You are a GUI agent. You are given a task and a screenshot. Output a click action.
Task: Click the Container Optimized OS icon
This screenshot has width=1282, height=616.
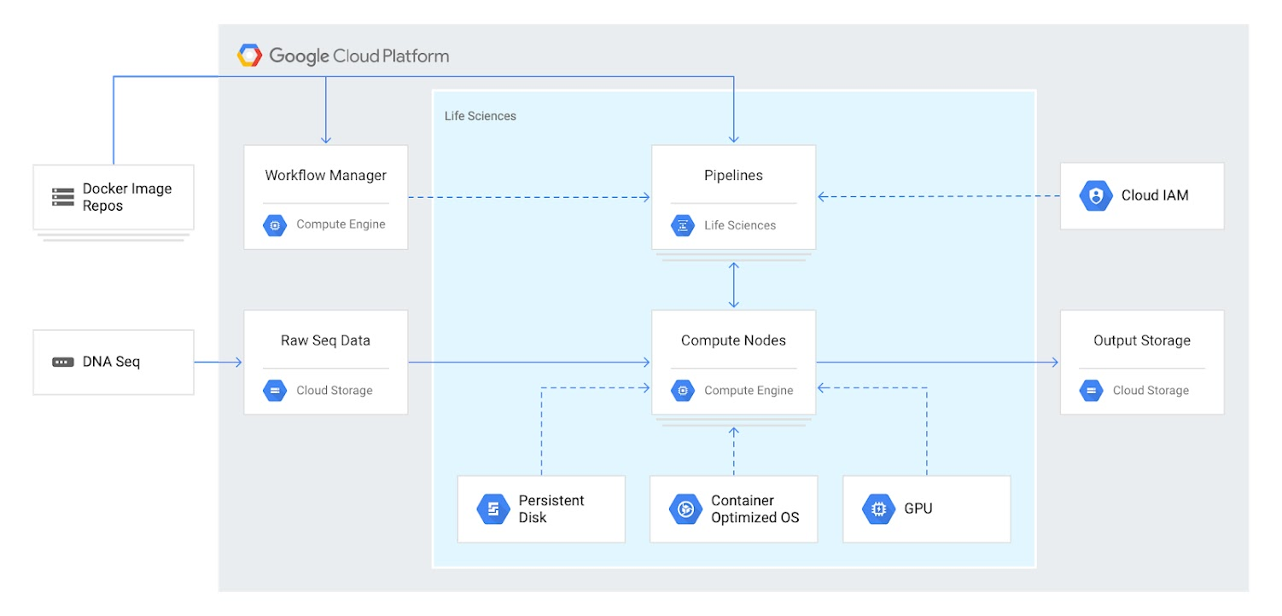tap(685, 509)
